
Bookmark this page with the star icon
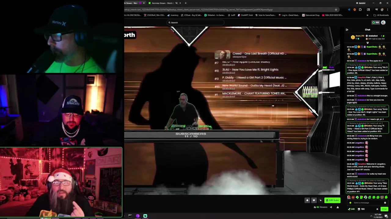336,9
